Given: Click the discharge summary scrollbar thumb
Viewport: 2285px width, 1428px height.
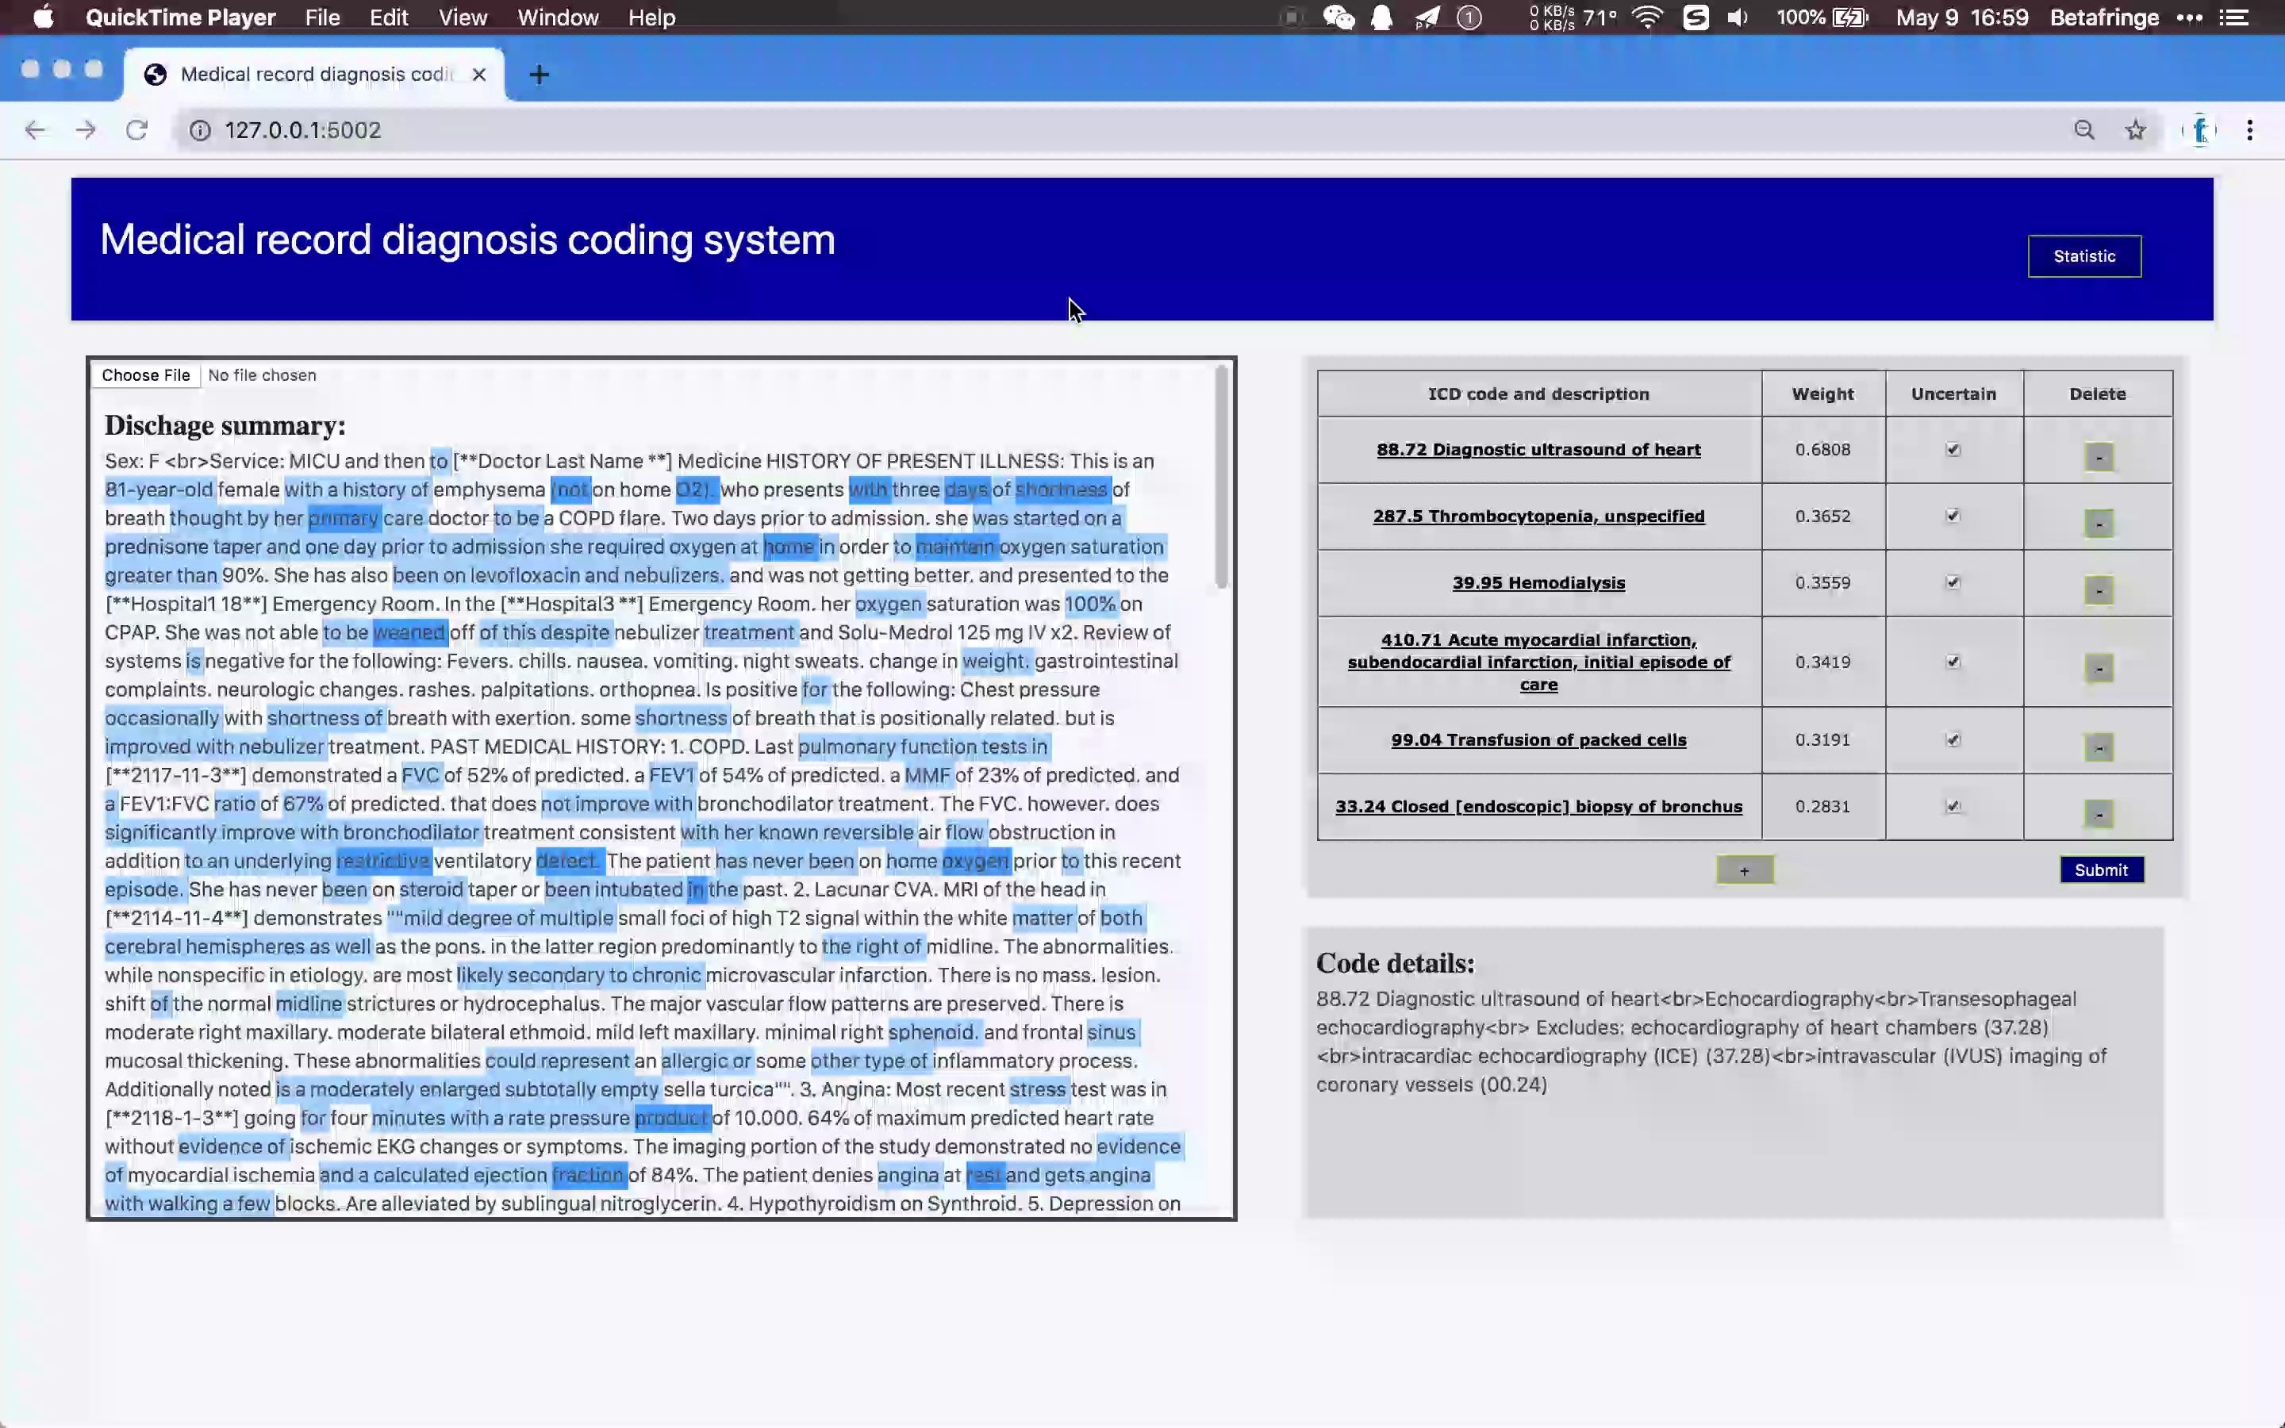Looking at the screenshot, I should [1221, 477].
